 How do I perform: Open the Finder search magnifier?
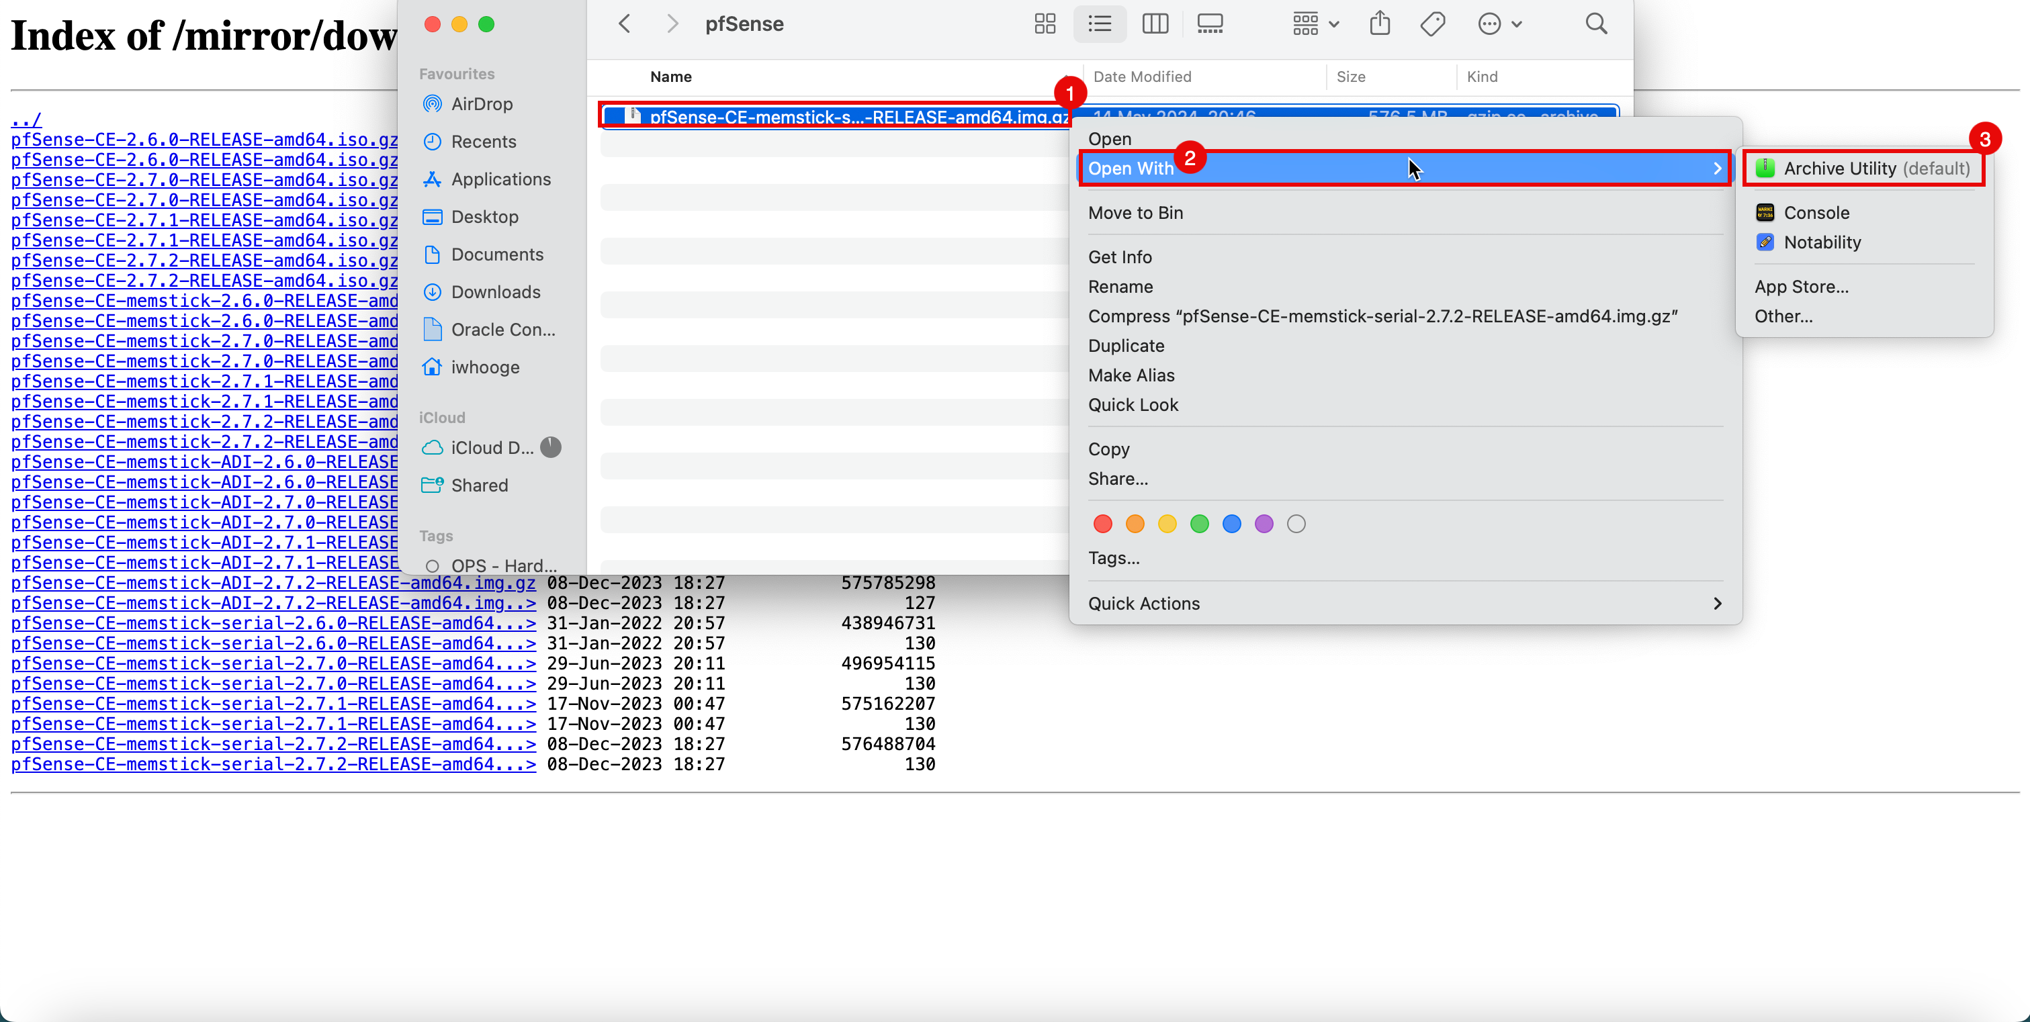click(1596, 24)
